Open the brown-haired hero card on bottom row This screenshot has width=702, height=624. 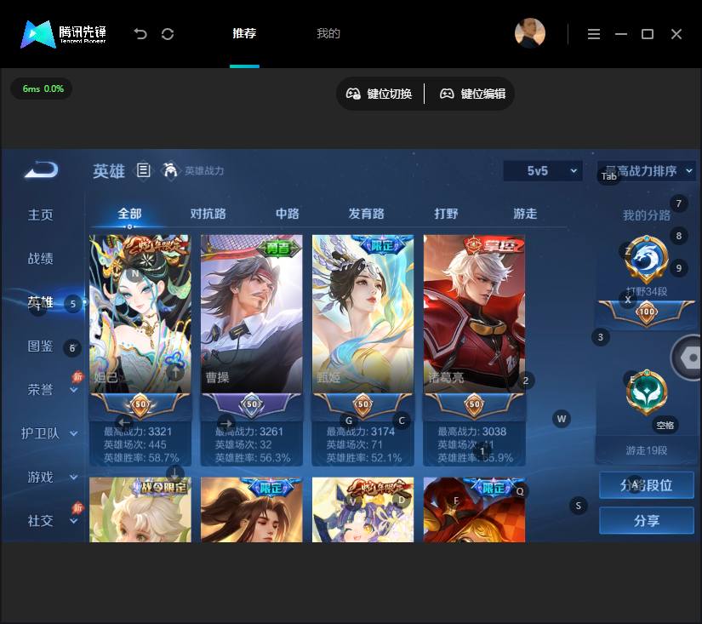(252, 510)
